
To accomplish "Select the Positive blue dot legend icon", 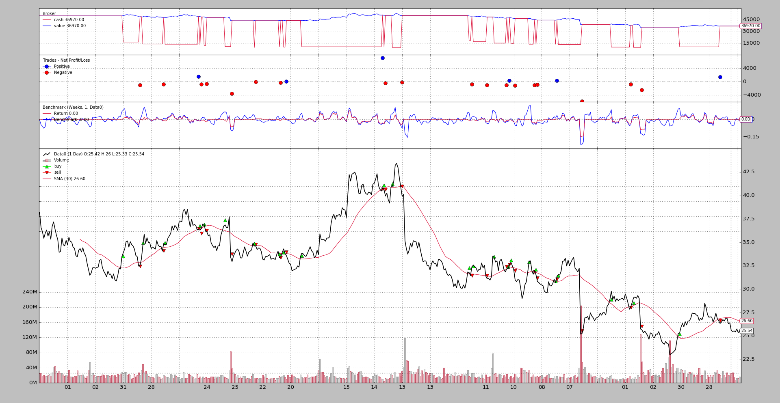I will [x=47, y=67].
